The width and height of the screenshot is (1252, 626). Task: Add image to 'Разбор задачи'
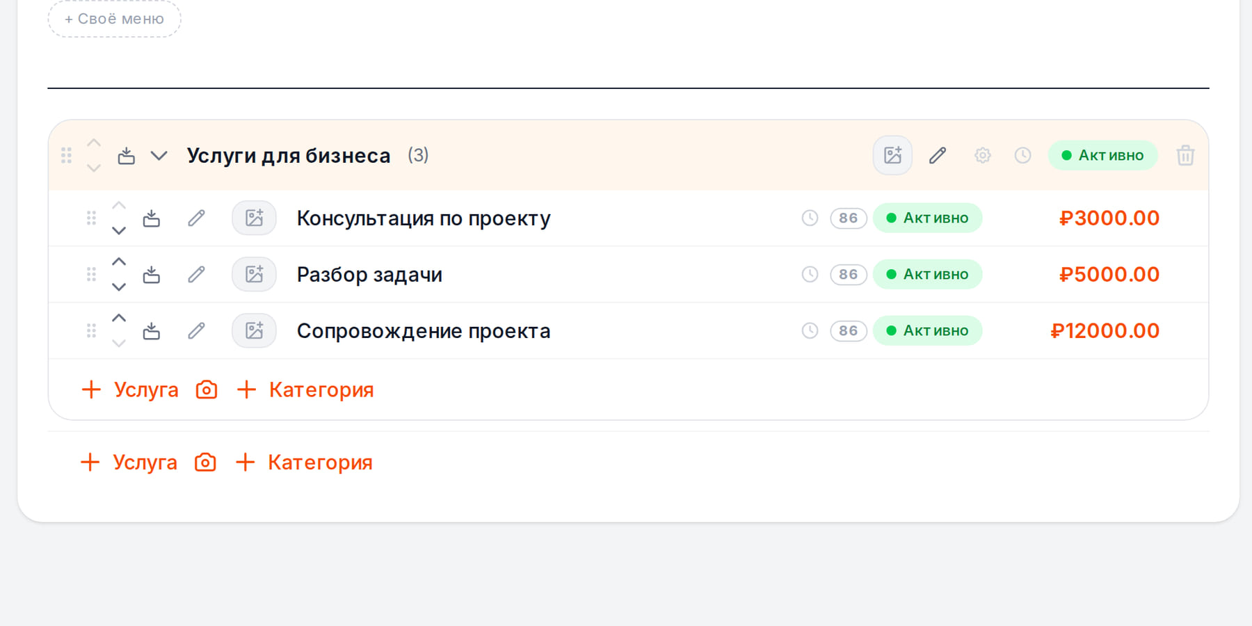click(254, 275)
